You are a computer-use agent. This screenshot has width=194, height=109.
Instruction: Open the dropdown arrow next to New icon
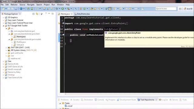[x=6, y=9]
